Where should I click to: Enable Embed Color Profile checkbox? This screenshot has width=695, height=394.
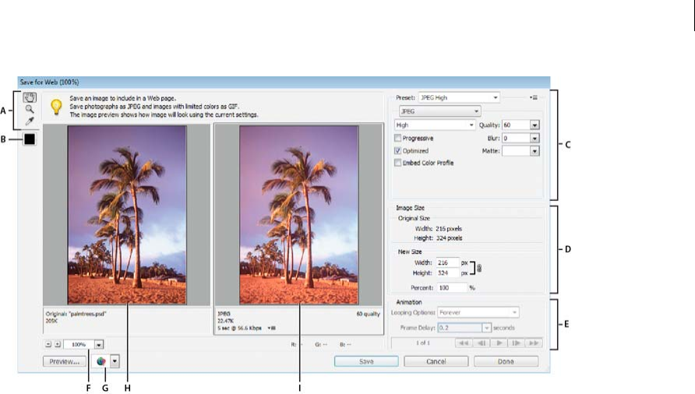pos(397,163)
